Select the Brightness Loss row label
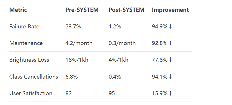The image size is (232, 105). click(29, 60)
